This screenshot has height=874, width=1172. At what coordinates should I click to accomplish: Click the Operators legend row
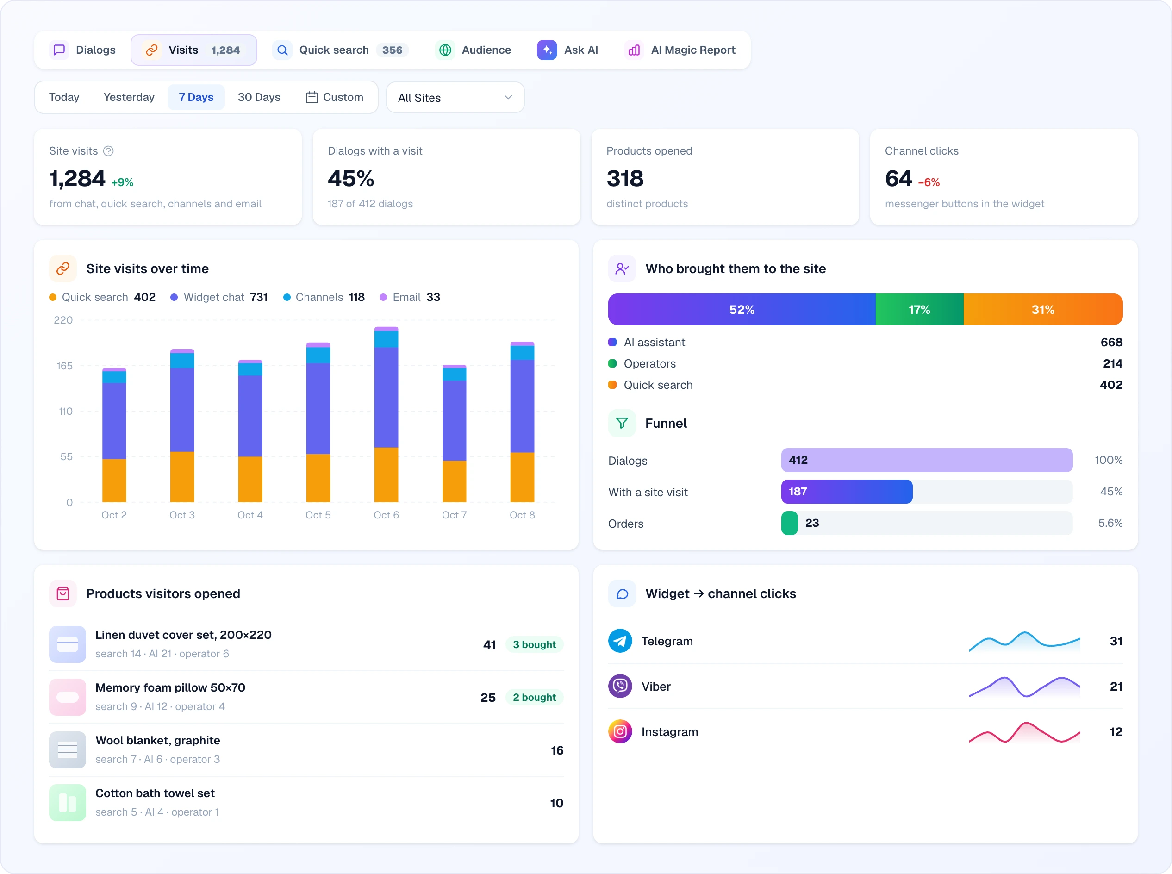865,363
